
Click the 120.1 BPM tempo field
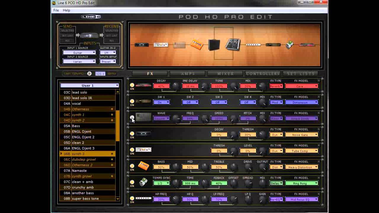[x=100, y=74]
